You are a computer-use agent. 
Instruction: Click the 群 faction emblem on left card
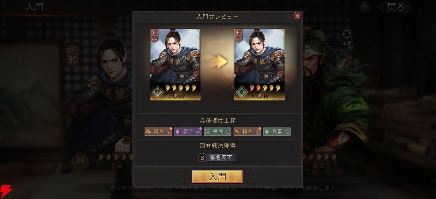(158, 93)
